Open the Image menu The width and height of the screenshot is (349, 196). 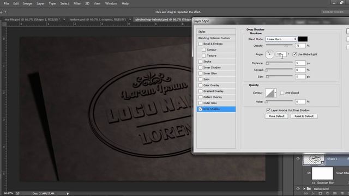(x=28, y=4)
